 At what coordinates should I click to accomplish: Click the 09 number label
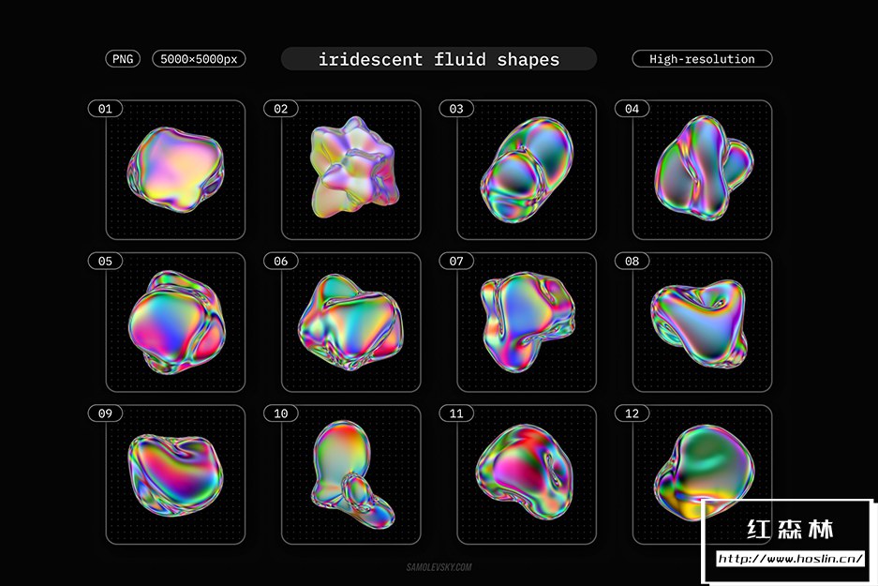[x=105, y=413]
